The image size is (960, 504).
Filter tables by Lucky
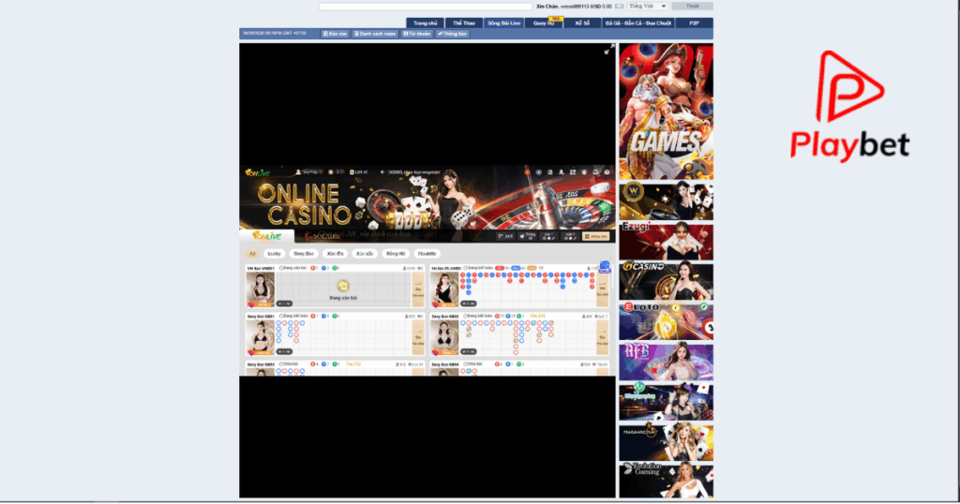point(275,253)
